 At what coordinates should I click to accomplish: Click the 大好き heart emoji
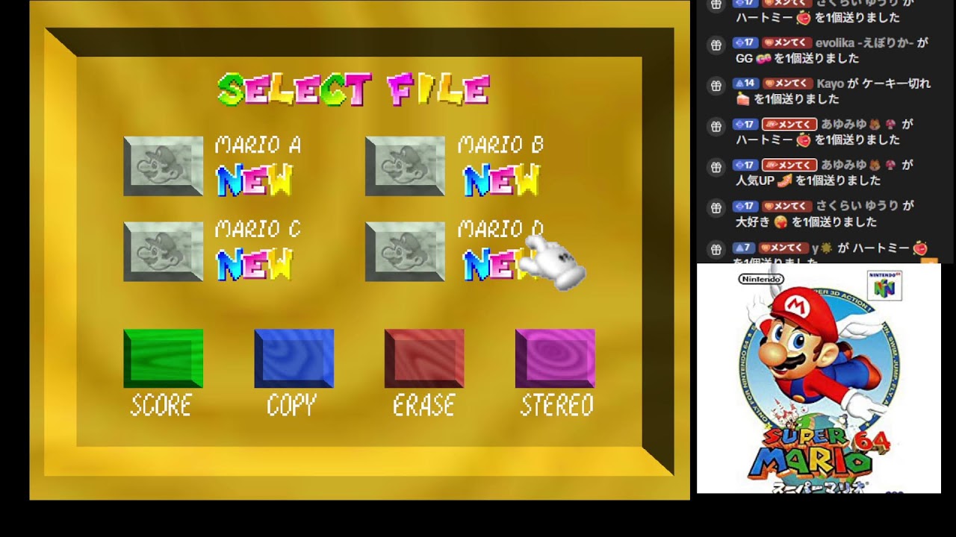pos(780,222)
